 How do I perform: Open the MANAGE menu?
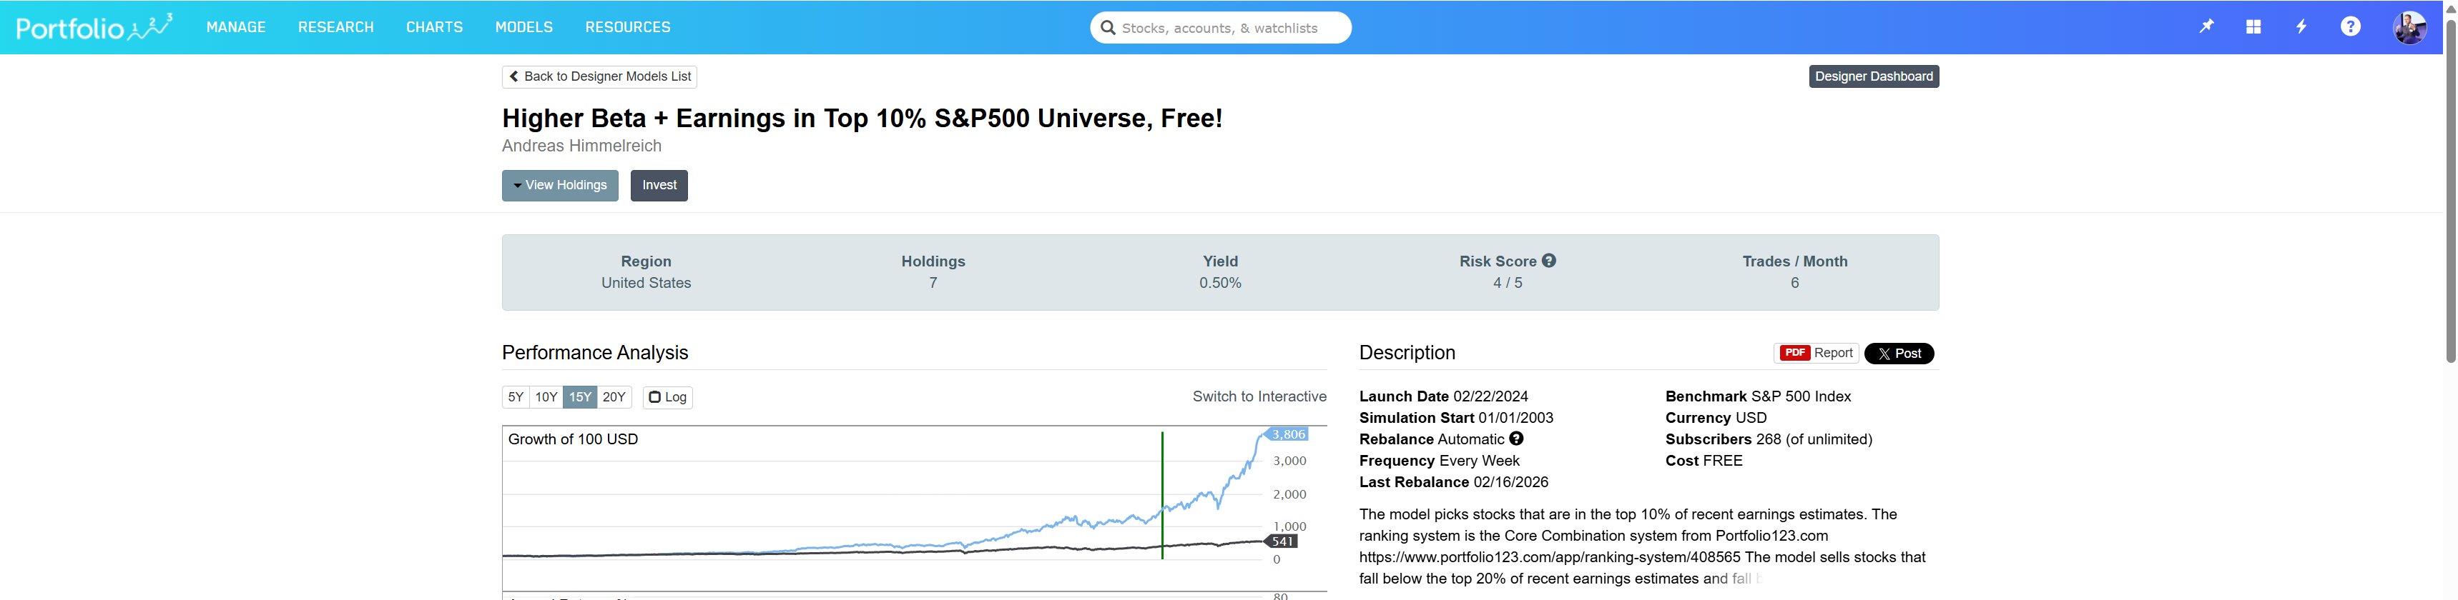click(236, 26)
